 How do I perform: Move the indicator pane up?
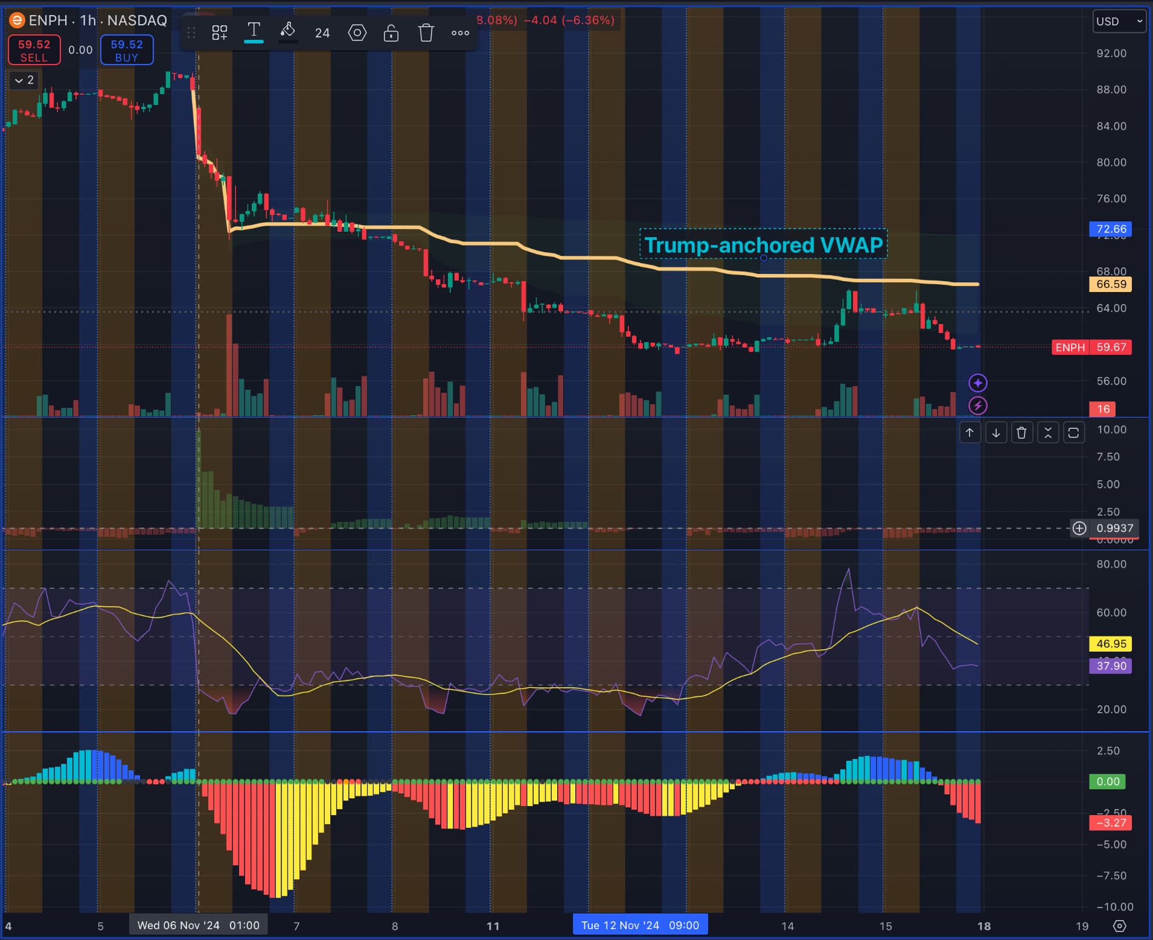969,433
